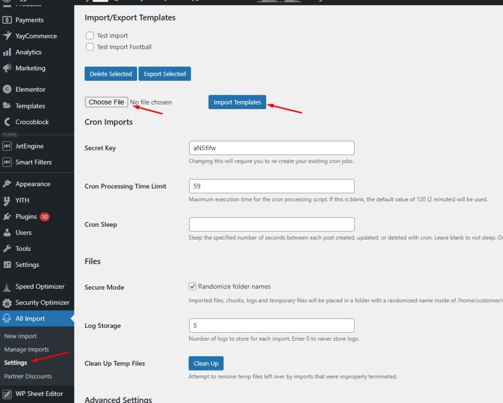Click the Payments dollar icon in sidebar
This screenshot has height=403, width=503.
[x=7, y=20]
